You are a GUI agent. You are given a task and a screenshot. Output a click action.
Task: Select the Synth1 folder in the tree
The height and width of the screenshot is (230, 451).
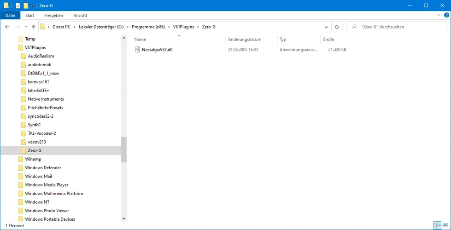click(34, 125)
